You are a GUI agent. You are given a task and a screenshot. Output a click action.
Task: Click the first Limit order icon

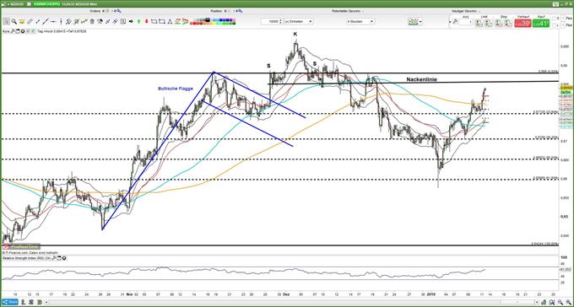point(479,23)
